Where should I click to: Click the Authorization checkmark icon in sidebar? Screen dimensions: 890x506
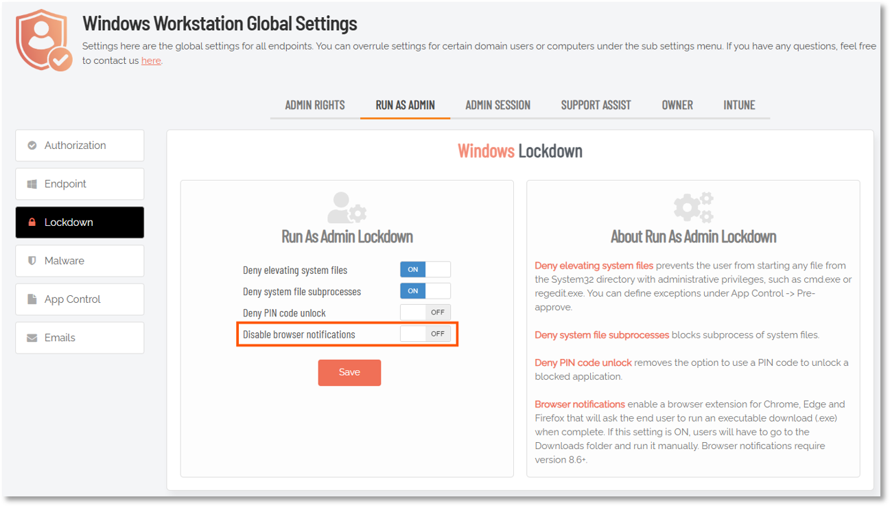point(32,146)
